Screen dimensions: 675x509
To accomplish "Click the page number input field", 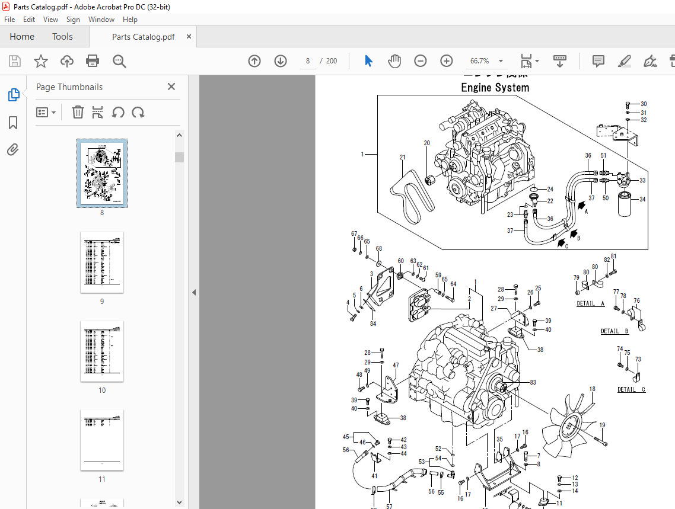I will (x=308, y=61).
